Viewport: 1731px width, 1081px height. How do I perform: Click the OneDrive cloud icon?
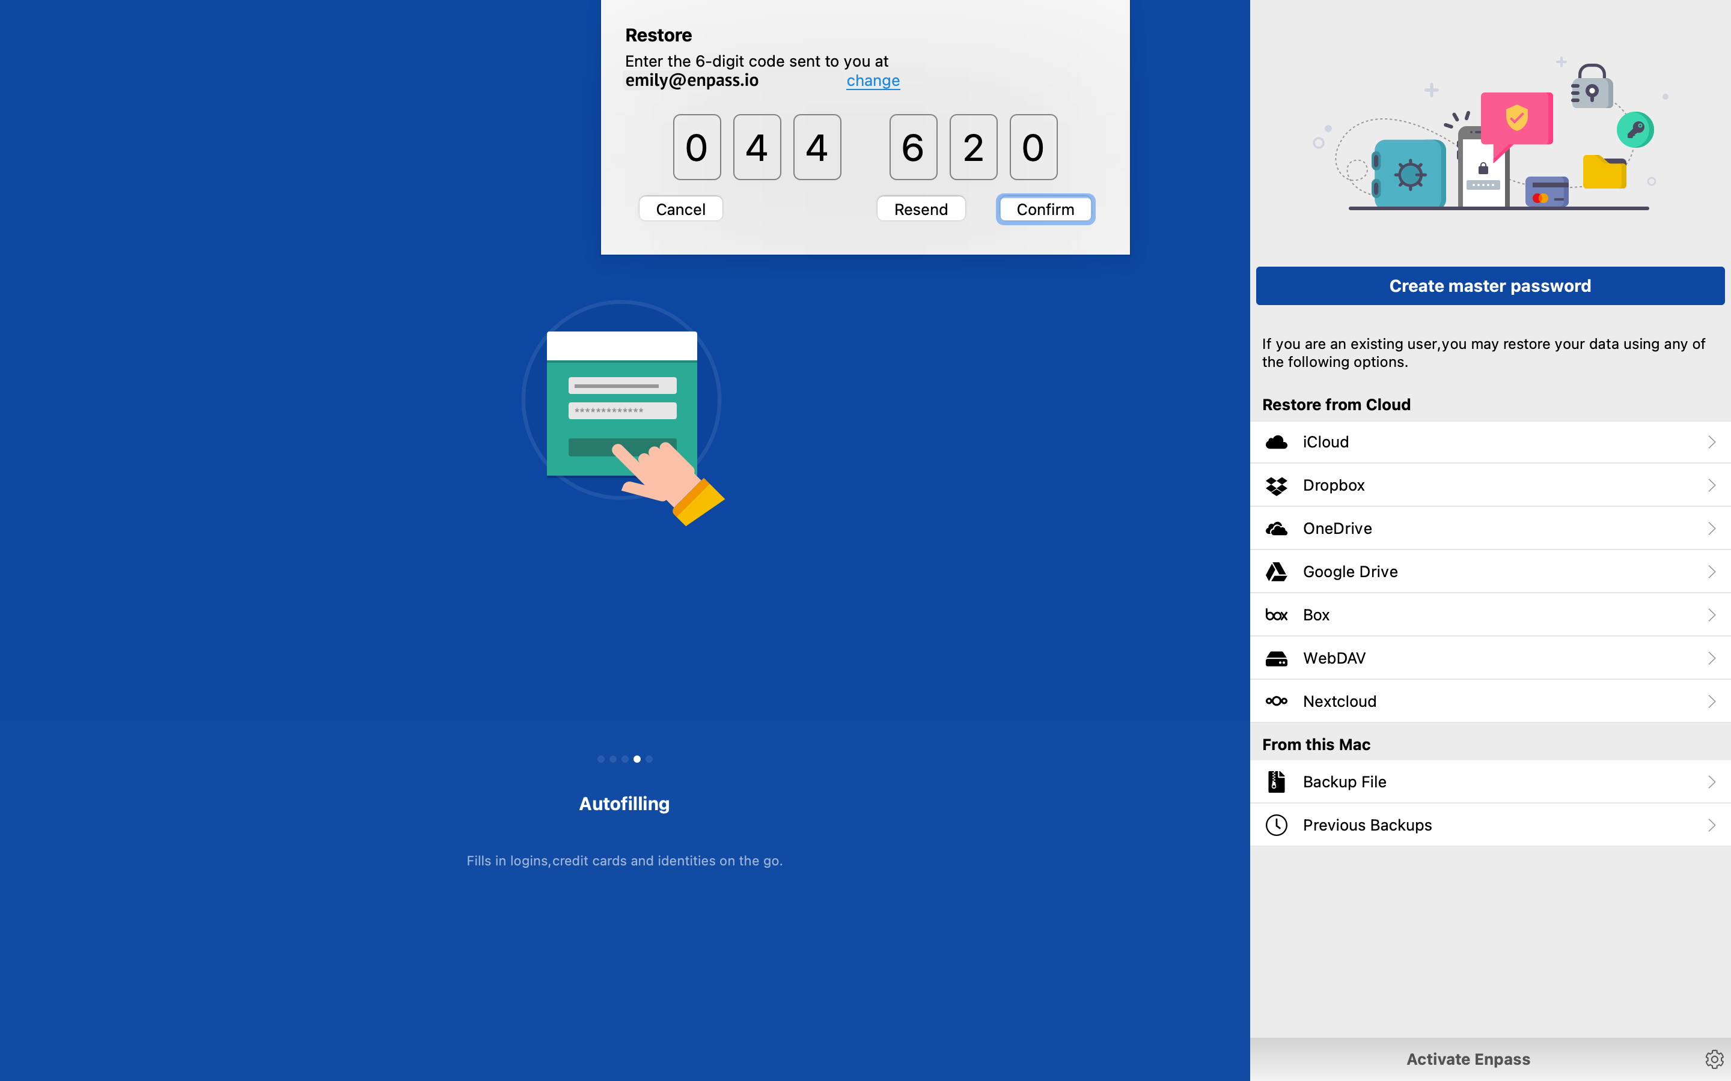(x=1276, y=528)
